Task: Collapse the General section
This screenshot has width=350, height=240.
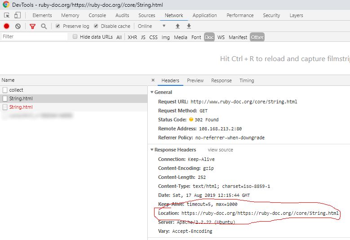Action: (x=152, y=92)
